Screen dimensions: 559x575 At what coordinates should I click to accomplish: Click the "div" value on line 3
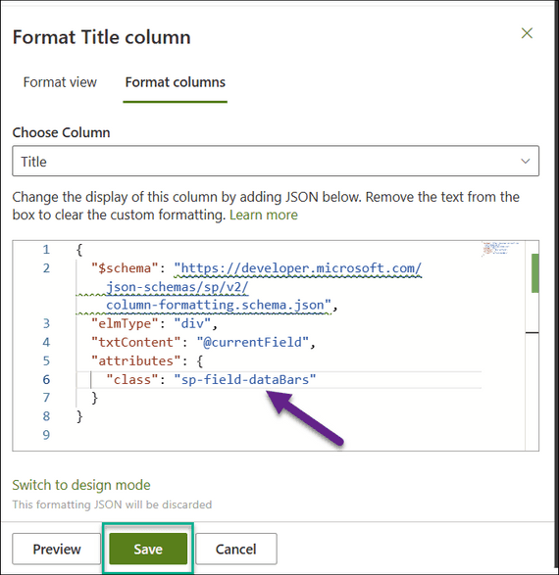point(192,323)
